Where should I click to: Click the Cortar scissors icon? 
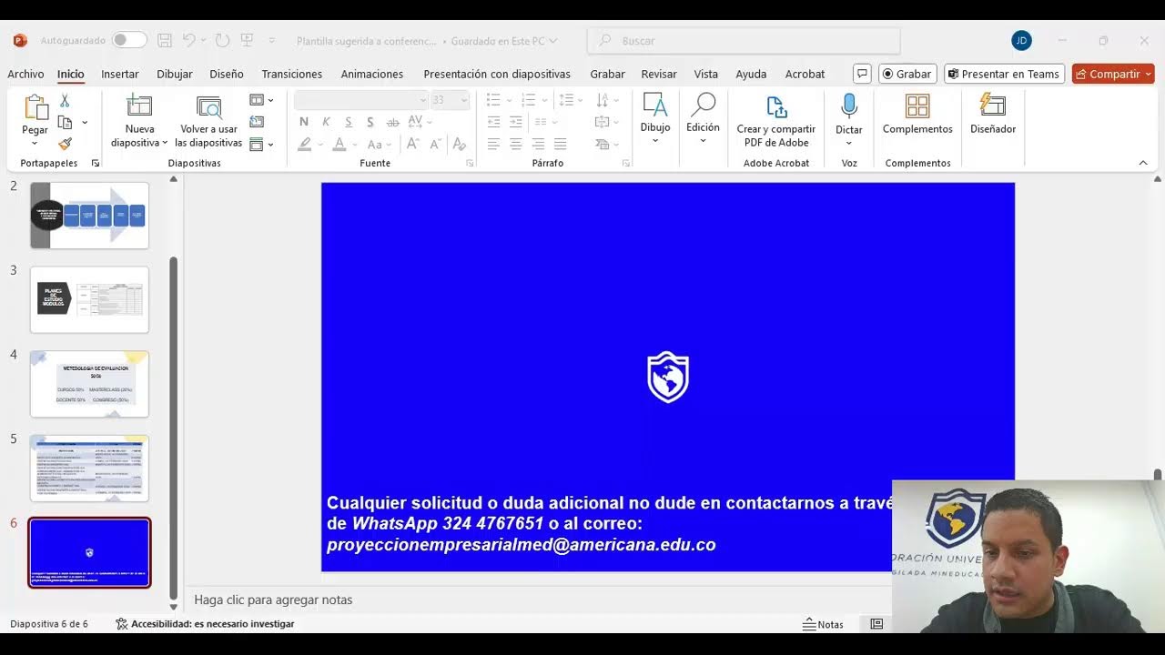coord(65,101)
